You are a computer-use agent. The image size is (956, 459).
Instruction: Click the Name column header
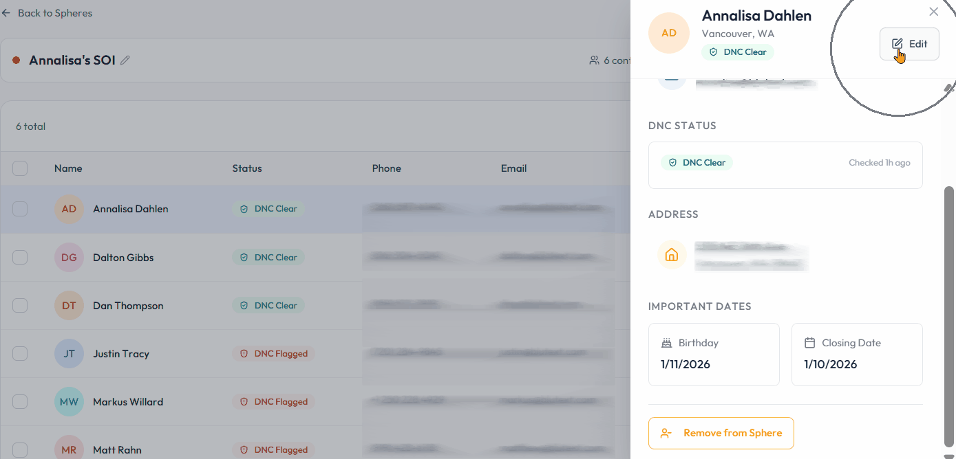pos(68,168)
